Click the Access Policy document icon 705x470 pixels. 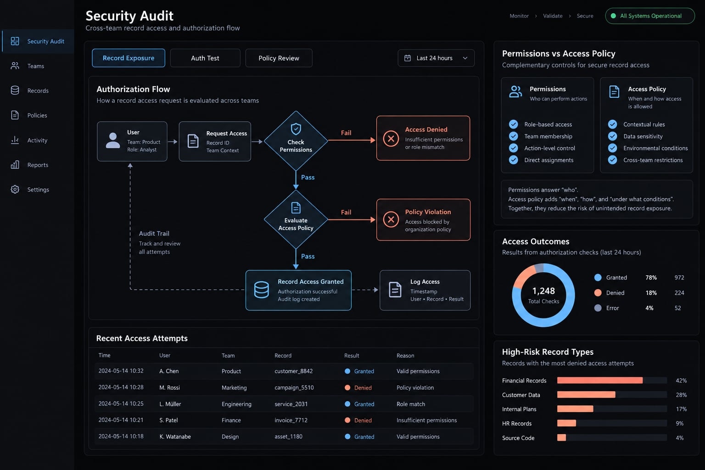[x=614, y=92]
